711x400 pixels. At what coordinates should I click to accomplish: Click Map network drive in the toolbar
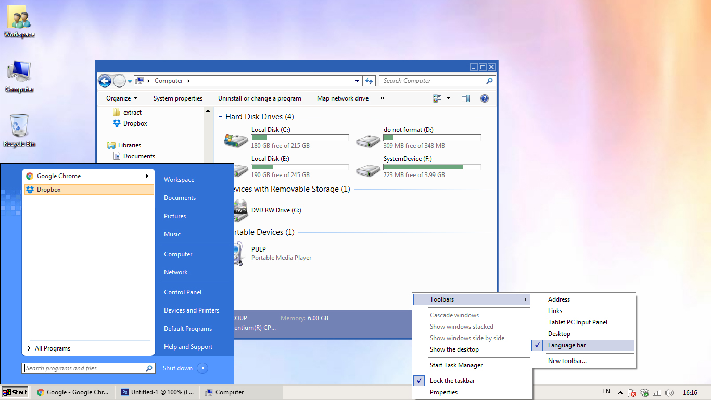click(342, 98)
